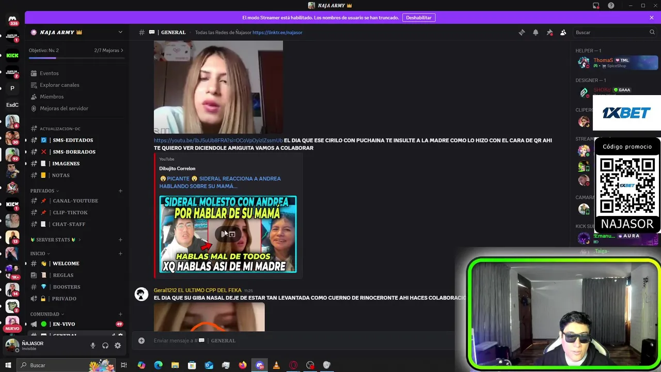Collapse the INICIO category
The width and height of the screenshot is (661, 372).
click(40, 254)
